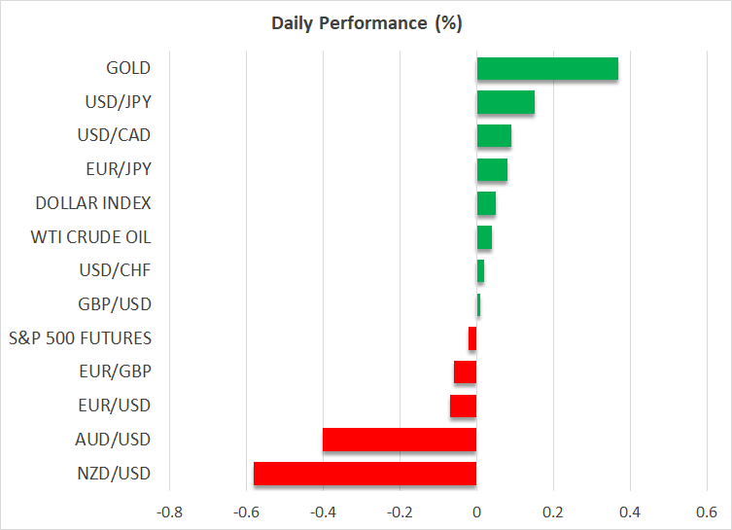Click the red EUR/USD bar
Screen dimensions: 732x530
click(463, 406)
